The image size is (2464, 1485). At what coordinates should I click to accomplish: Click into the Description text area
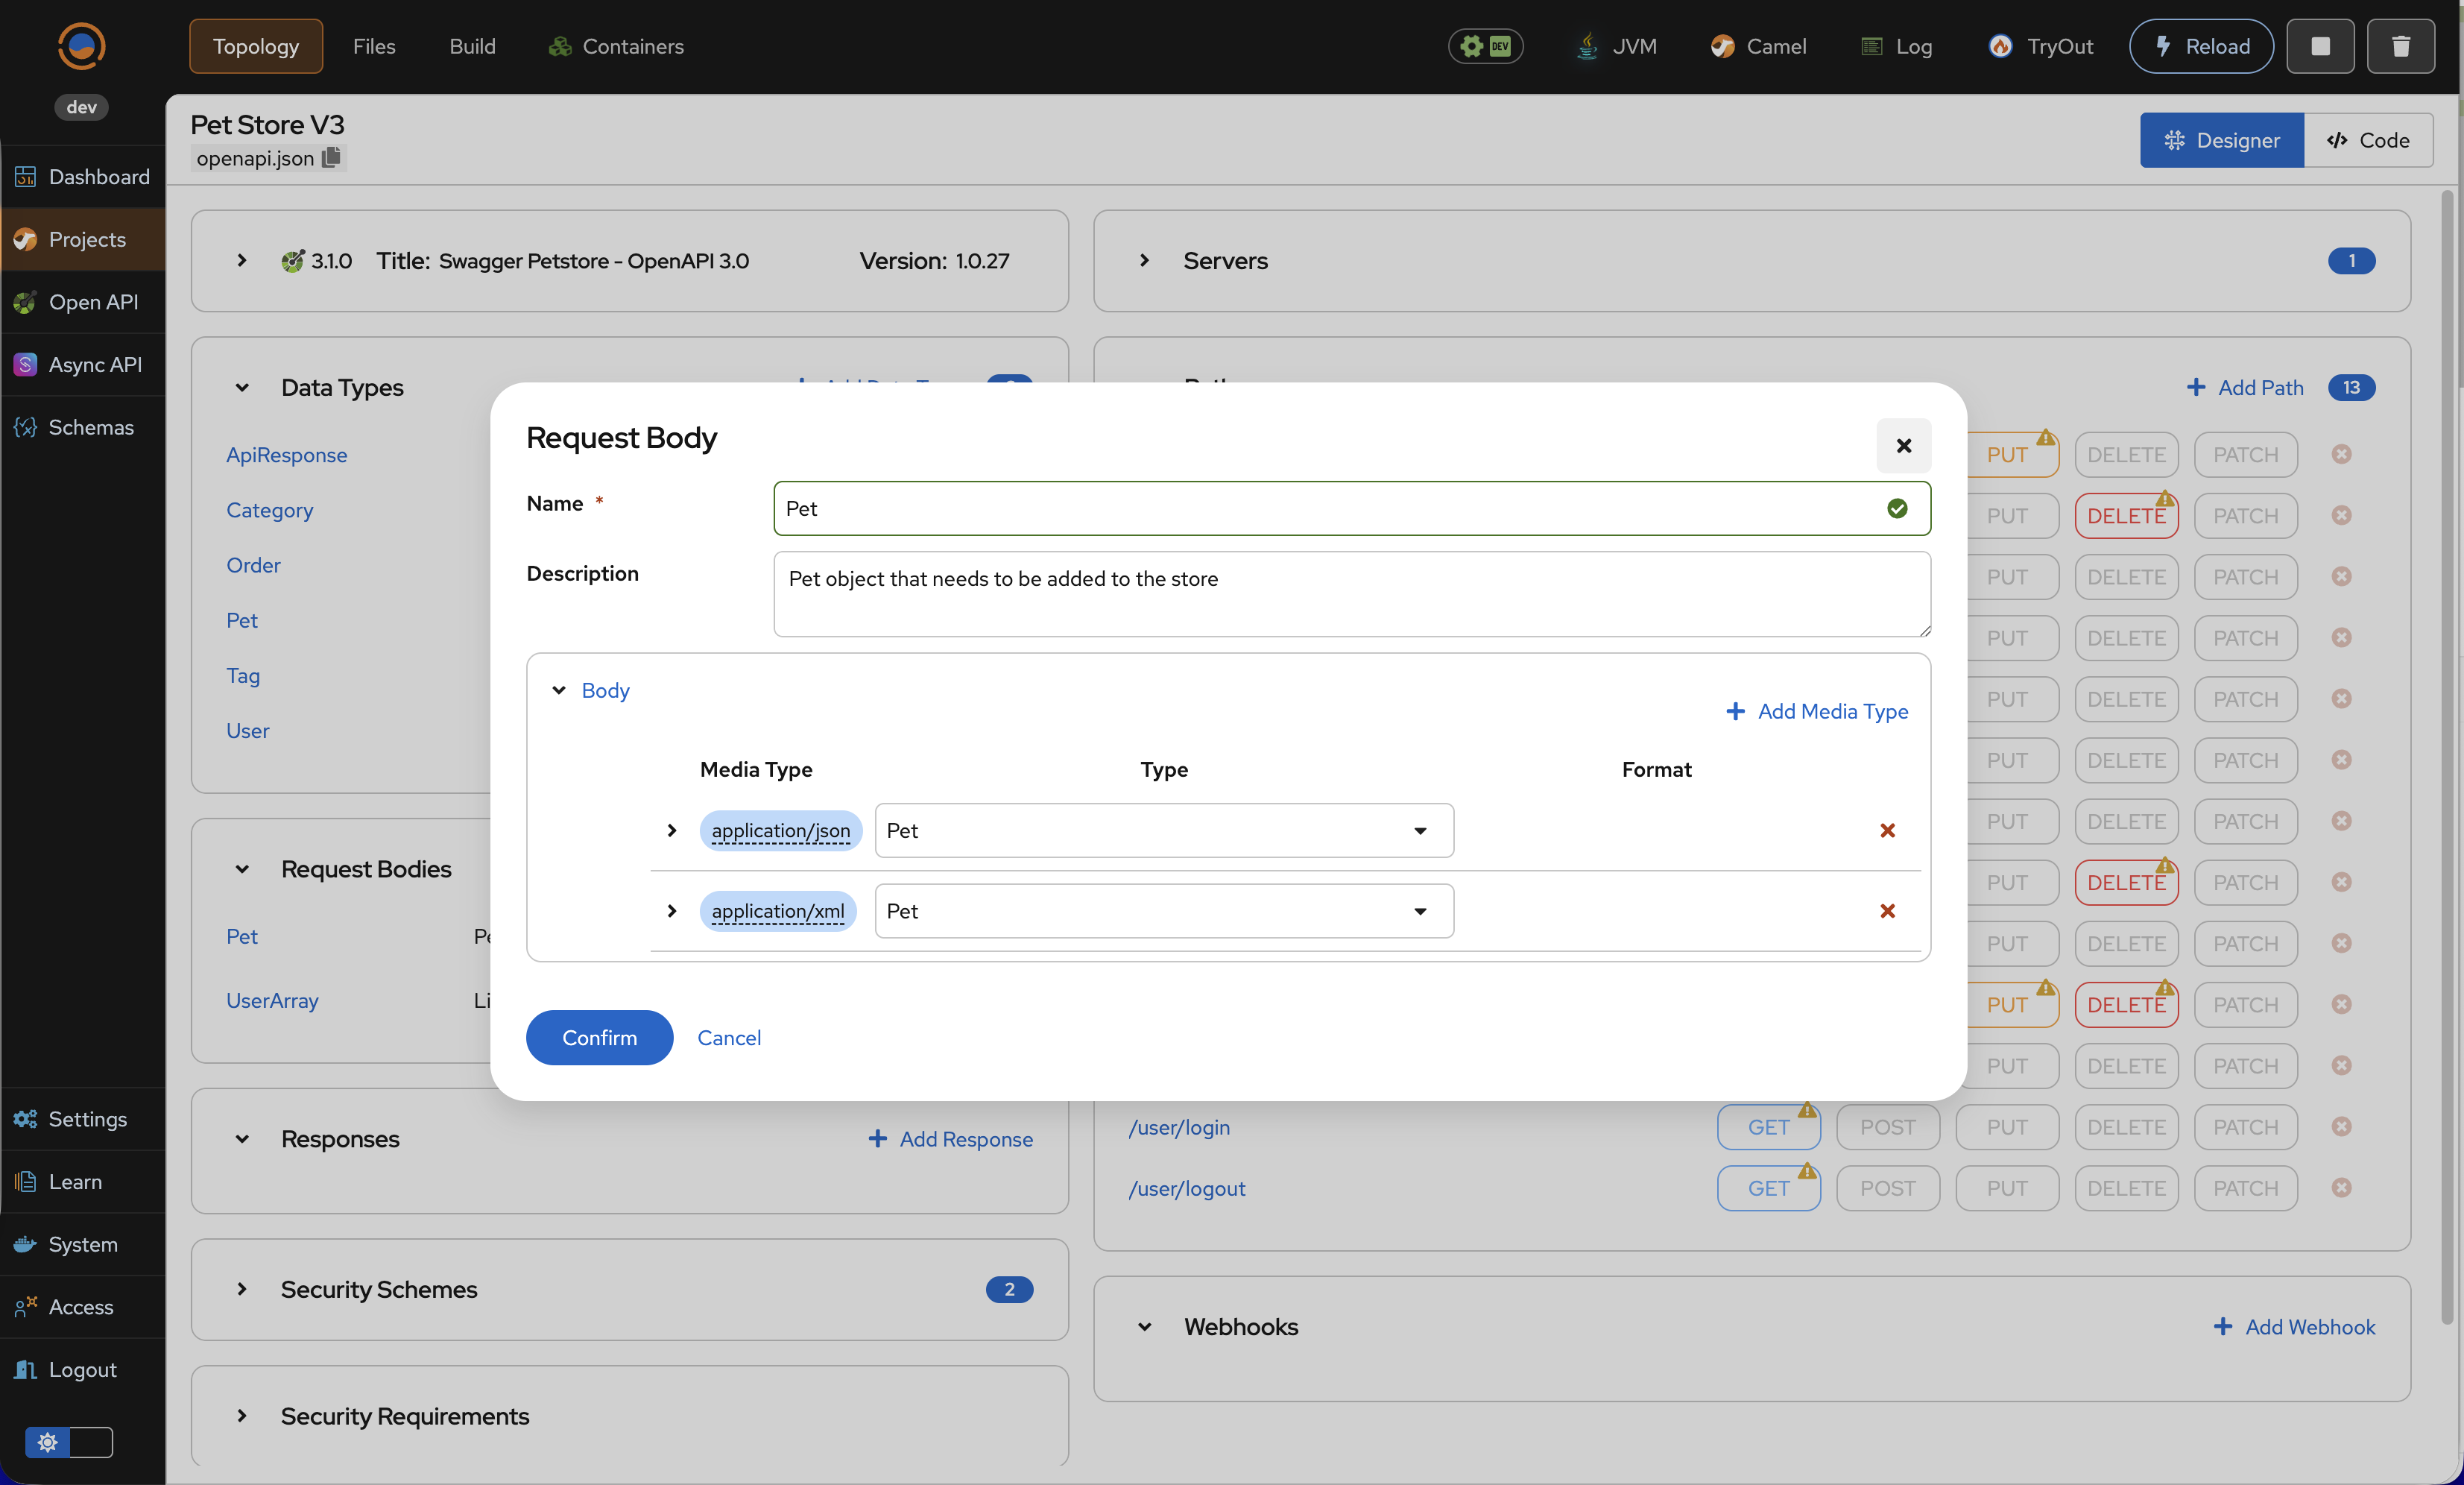[x=1351, y=594]
